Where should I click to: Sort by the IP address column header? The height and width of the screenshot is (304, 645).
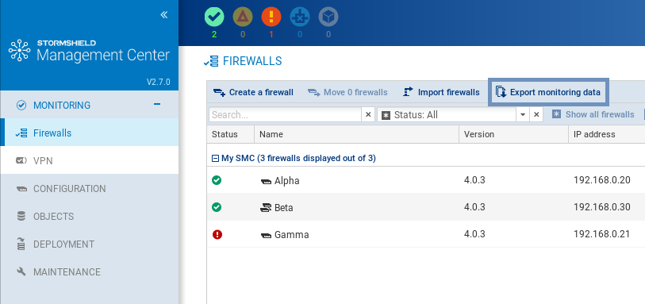point(607,134)
